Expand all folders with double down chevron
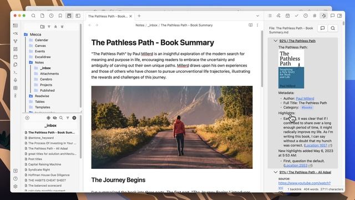355x200 pixels. pyautogui.click(x=62, y=27)
